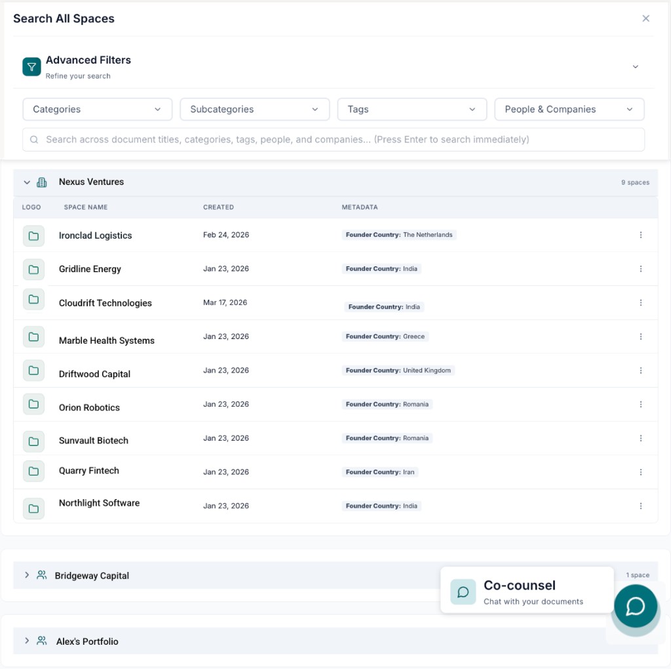The height and width of the screenshot is (669, 671).
Task: Click the search magnifier icon
Action: [34, 139]
